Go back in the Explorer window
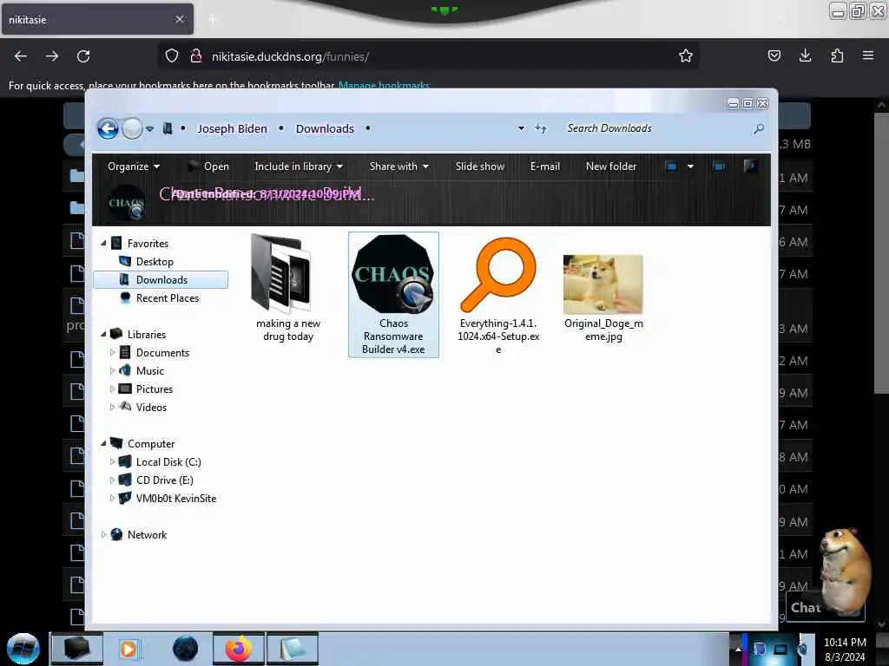This screenshot has width=889, height=666. pos(108,128)
